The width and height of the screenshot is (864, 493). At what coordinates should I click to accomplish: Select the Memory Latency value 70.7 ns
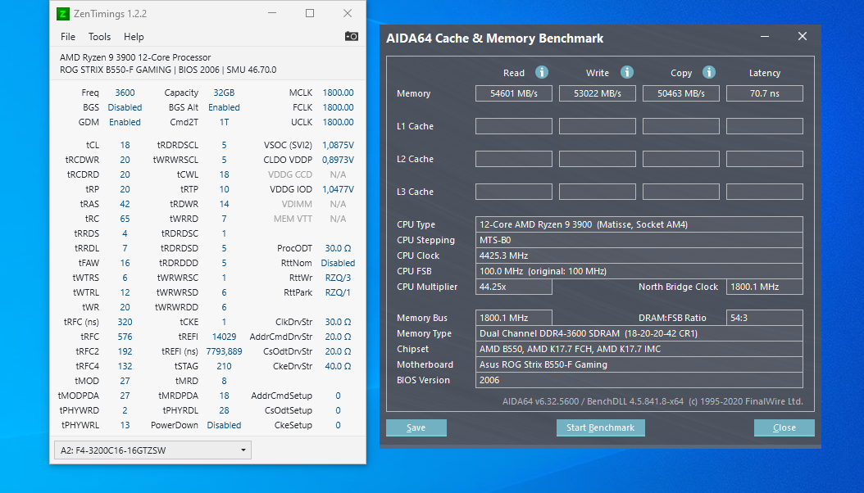765,93
